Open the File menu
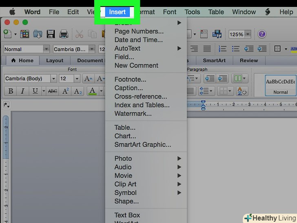Image resolution: width=297 pixels, height=223 pixels. (x=54, y=12)
